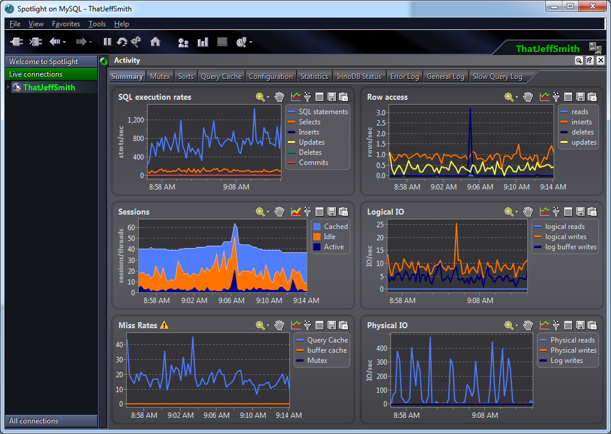Click the updates yellow legend swatch in Row access

[x=564, y=142]
